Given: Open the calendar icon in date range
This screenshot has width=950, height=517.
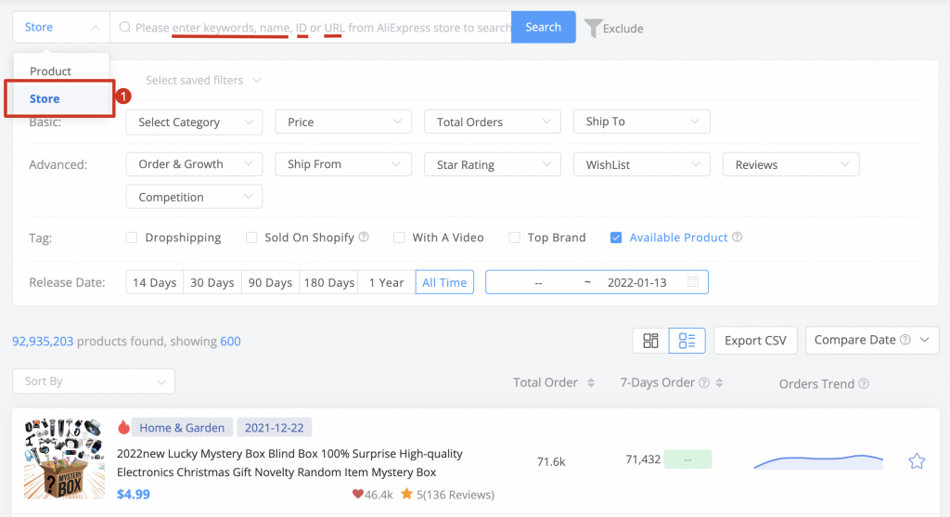Looking at the screenshot, I should click(693, 282).
